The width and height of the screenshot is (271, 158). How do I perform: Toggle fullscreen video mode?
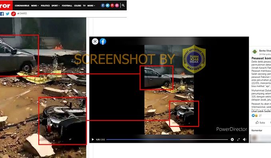238,139
